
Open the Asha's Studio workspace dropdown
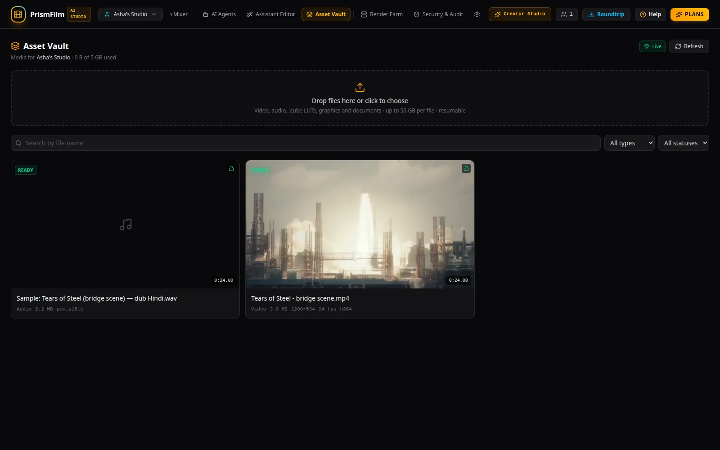130,14
